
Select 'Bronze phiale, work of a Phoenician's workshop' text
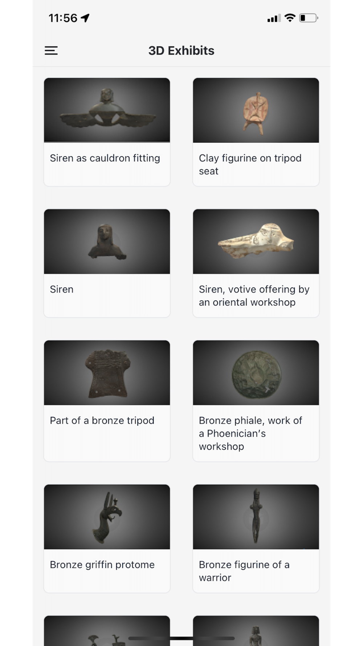click(250, 433)
